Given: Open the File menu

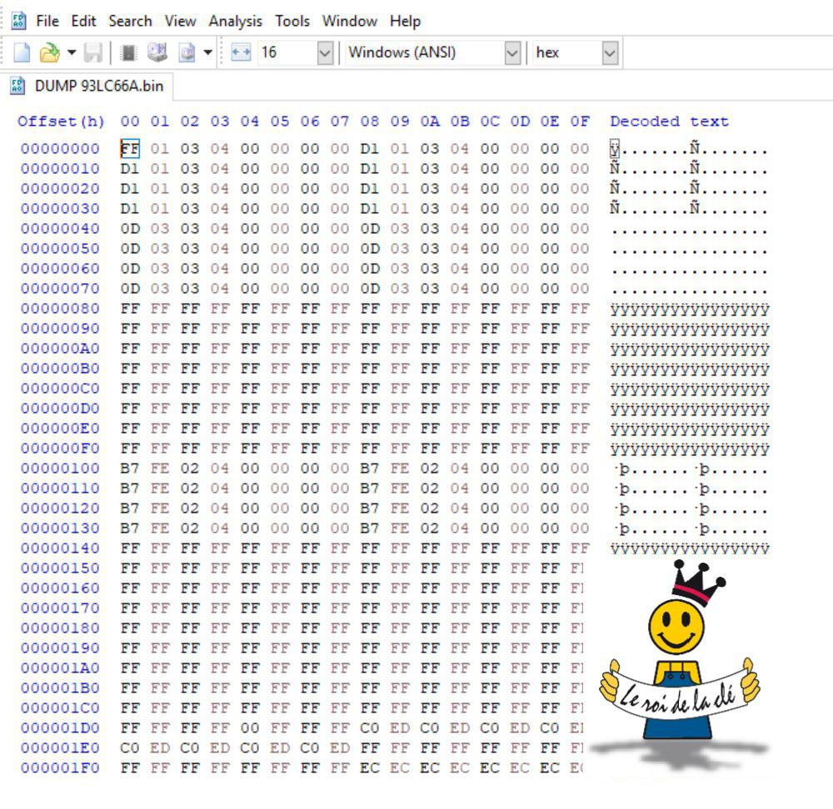Looking at the screenshot, I should [x=47, y=21].
